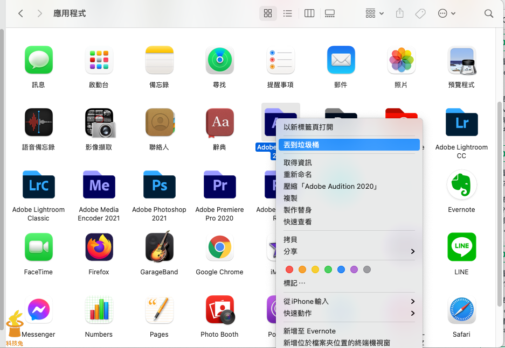Open the 預覽程式 Preview app icon
The image size is (505, 348).
tap(461, 60)
